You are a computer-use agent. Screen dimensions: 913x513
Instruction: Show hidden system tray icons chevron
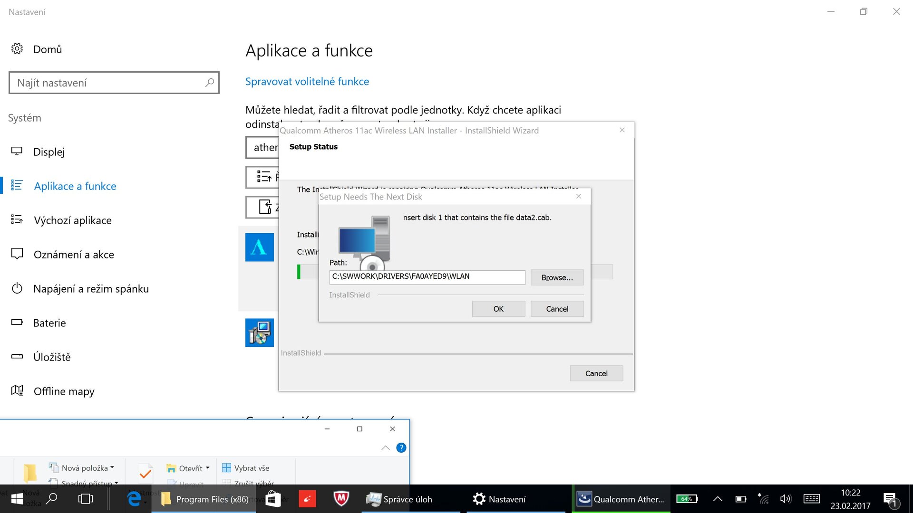tap(718, 499)
